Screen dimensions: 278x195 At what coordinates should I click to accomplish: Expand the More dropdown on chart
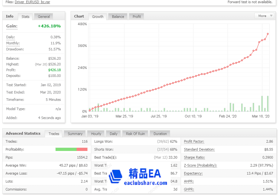point(264,16)
